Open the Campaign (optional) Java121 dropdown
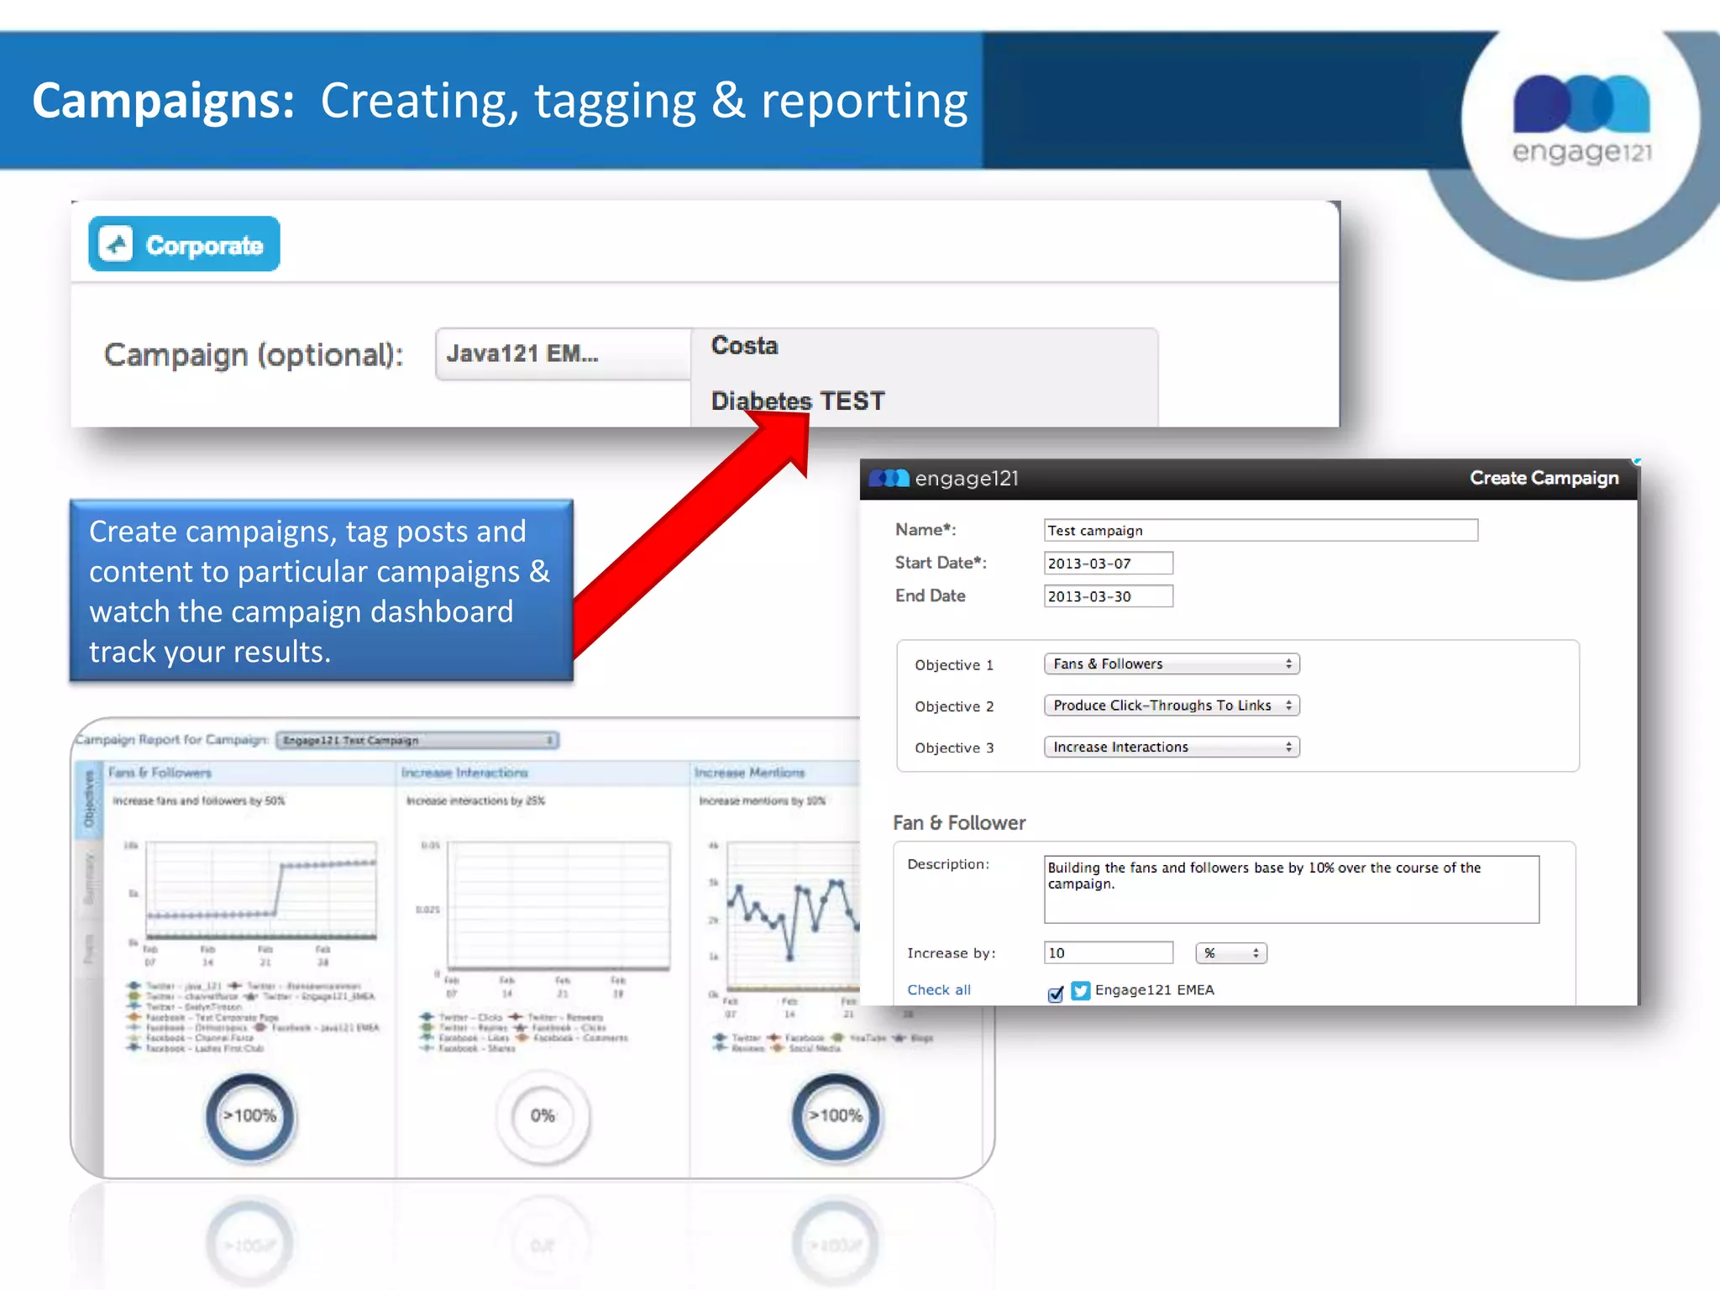The width and height of the screenshot is (1720, 1290). [x=563, y=354]
